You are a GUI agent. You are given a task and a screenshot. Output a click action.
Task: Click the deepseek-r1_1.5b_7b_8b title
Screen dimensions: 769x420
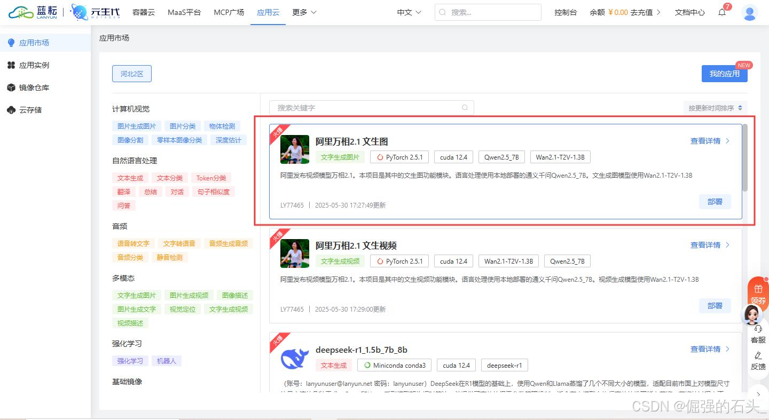(362, 350)
